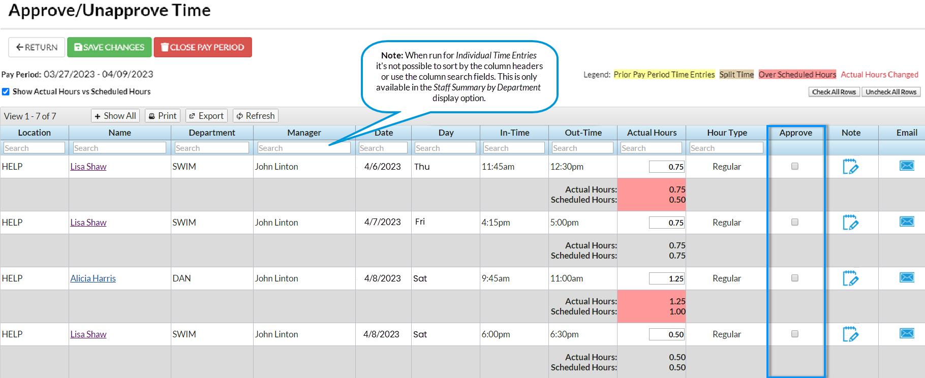Edit actual hours for 4/7/2023 entry
The width and height of the screenshot is (925, 378).
[x=667, y=223]
